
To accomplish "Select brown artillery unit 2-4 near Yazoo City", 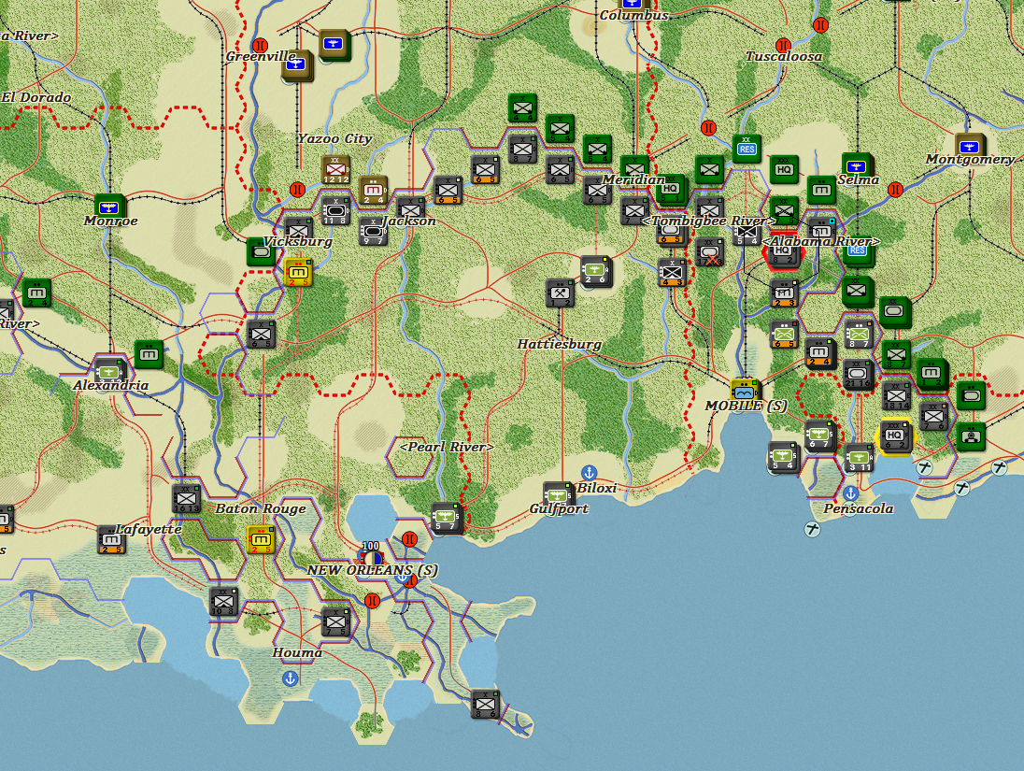I will coord(373,190).
